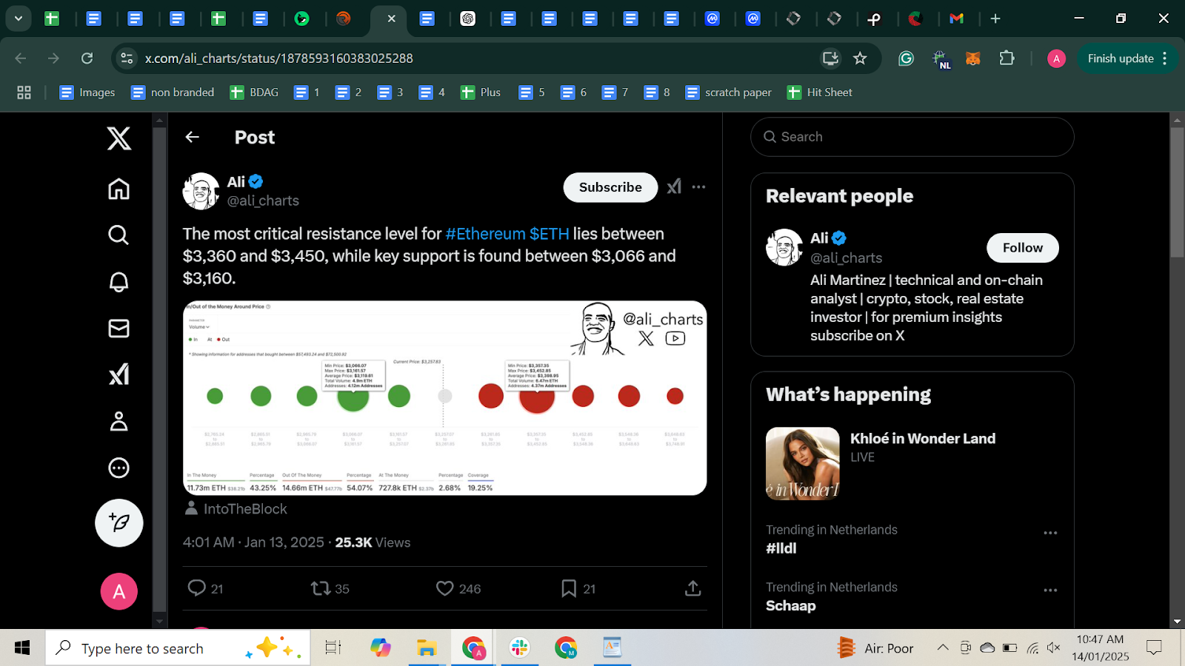
Task: Open Notifications bell icon
Action: coord(118,282)
